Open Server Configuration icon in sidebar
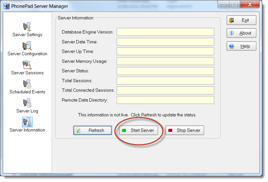Screen dimensions: 268x182 coord(27,46)
